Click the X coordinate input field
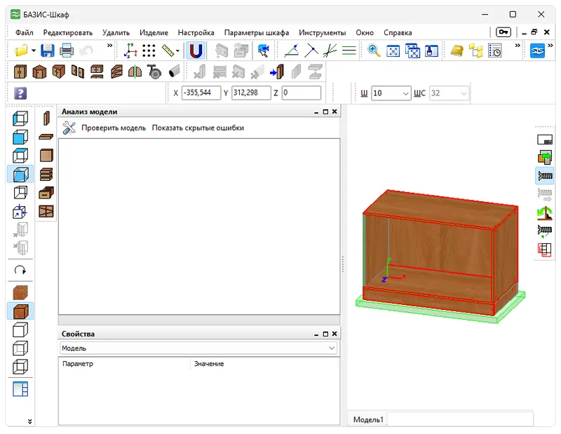This screenshot has width=561, height=434. pos(201,93)
